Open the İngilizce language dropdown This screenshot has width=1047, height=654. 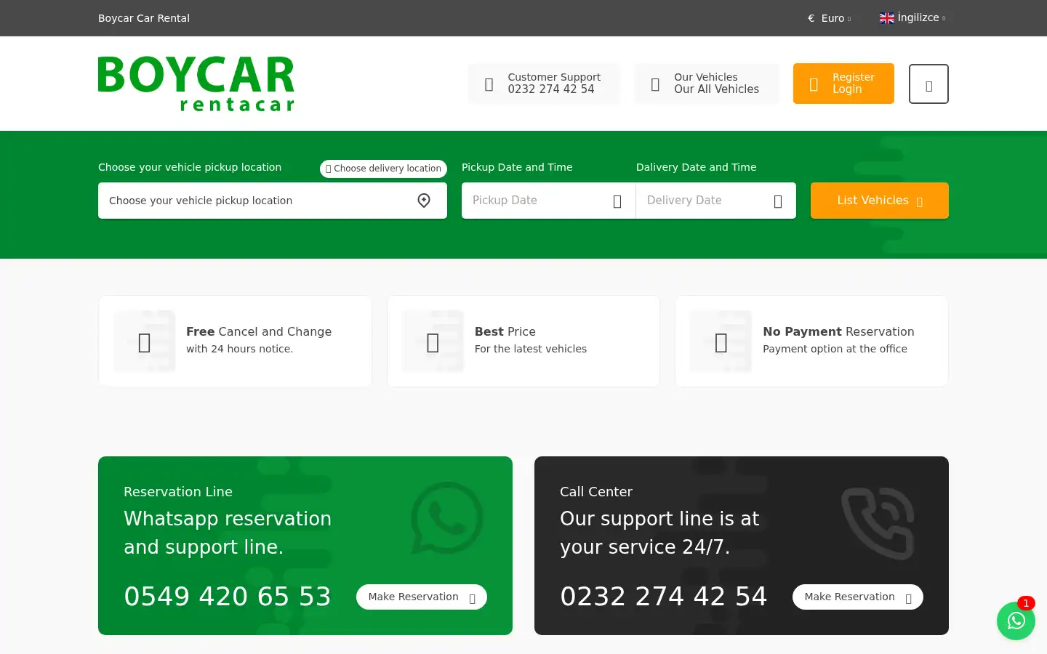tap(913, 17)
